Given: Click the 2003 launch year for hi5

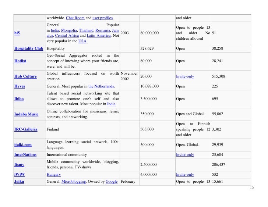Looking at the screenshot, I should (x=124, y=33).
